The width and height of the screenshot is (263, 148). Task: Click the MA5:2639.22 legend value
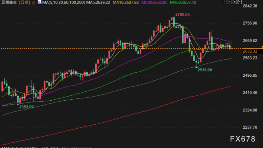tap(98, 3)
